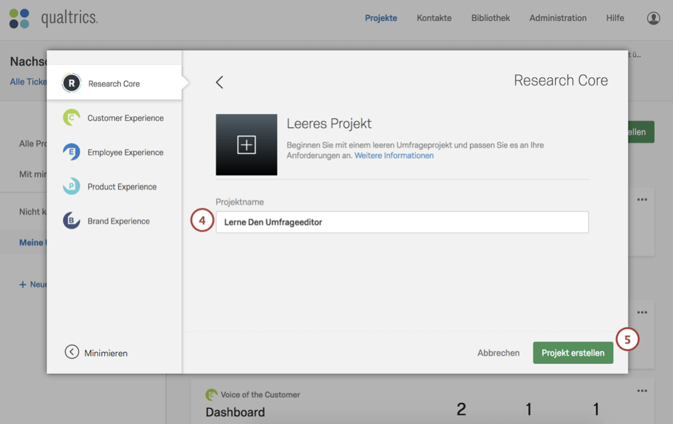Click the Minimieren label
673x424 pixels.
click(106, 353)
